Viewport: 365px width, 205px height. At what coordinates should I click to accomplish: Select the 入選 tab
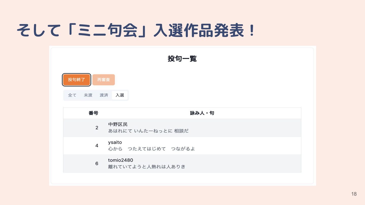[120, 95]
